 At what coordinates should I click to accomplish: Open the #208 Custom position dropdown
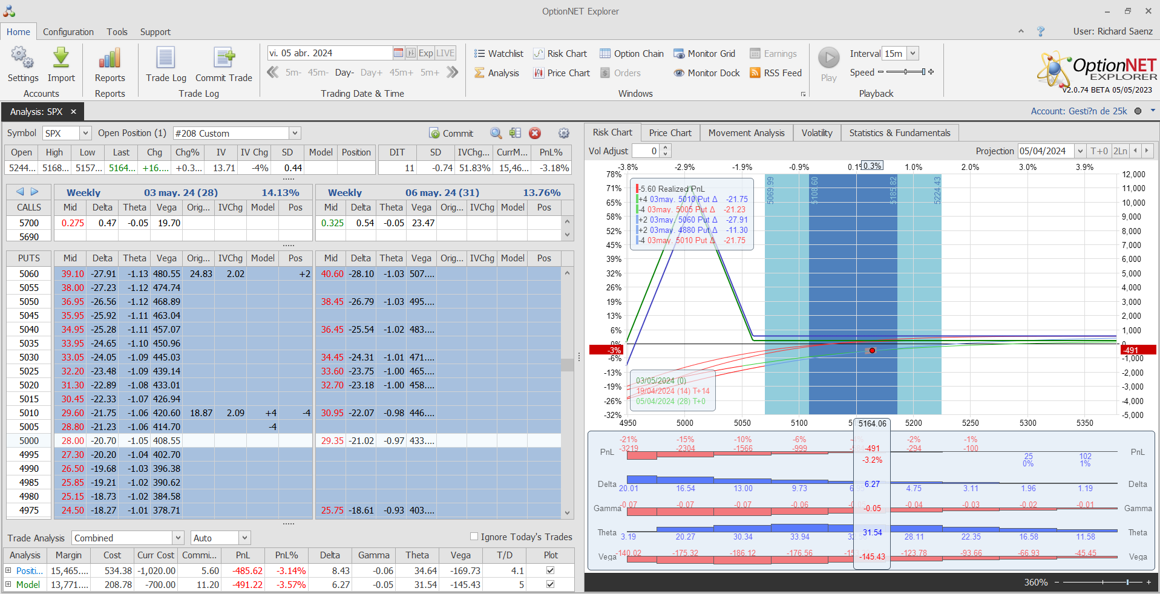[295, 133]
